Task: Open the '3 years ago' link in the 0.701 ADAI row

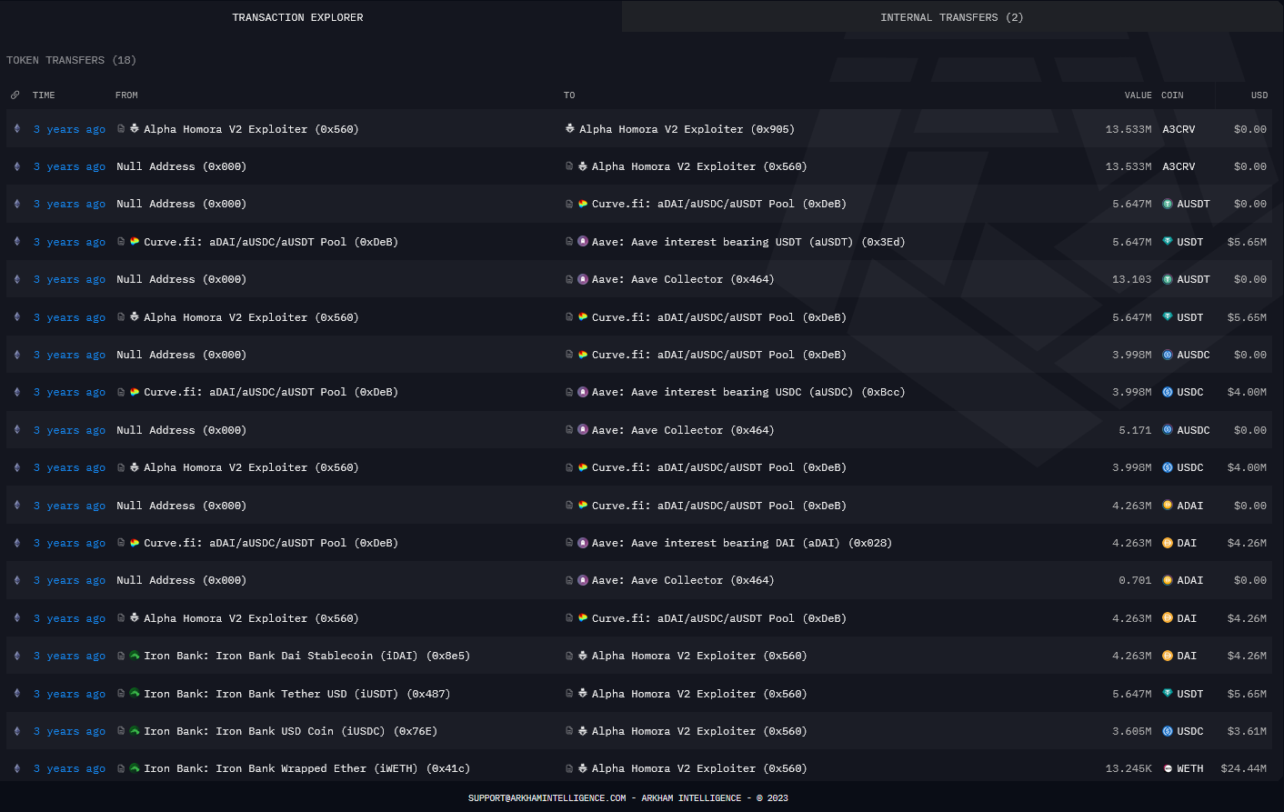Action: (x=69, y=580)
